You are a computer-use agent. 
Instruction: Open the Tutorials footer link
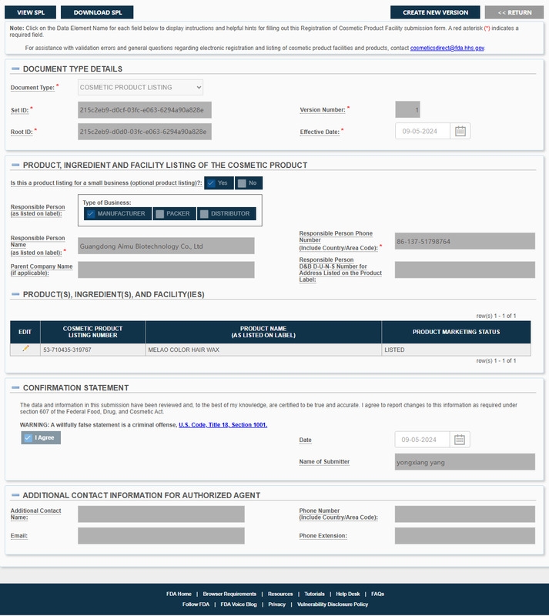coord(314,594)
